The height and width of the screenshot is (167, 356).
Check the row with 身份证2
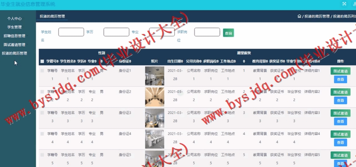point(42,92)
